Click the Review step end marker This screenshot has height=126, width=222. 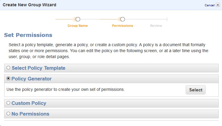(x=167, y=19)
